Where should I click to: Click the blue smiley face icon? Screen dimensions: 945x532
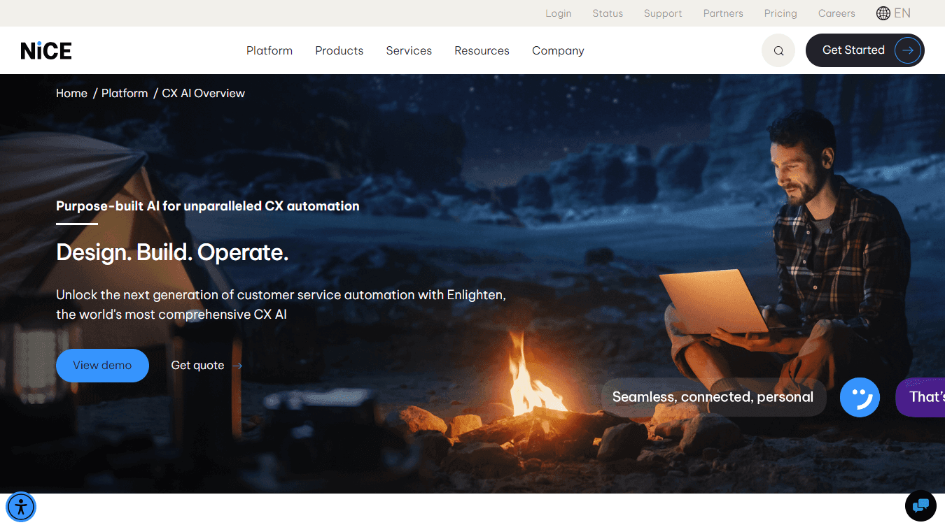[x=860, y=397]
